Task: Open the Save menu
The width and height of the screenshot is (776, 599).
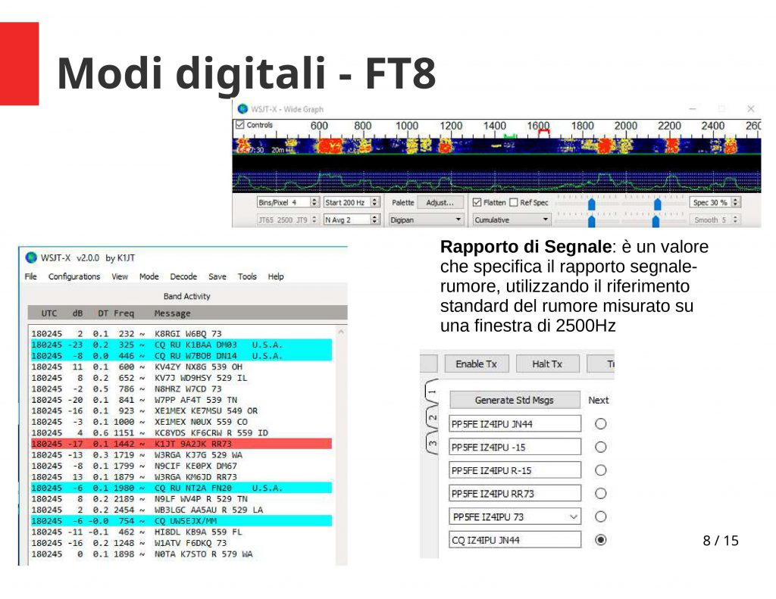Action: tap(217, 276)
